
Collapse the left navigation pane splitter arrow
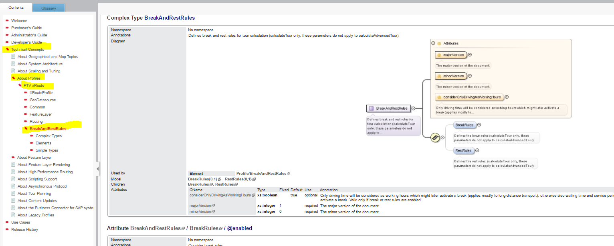coord(97,169)
